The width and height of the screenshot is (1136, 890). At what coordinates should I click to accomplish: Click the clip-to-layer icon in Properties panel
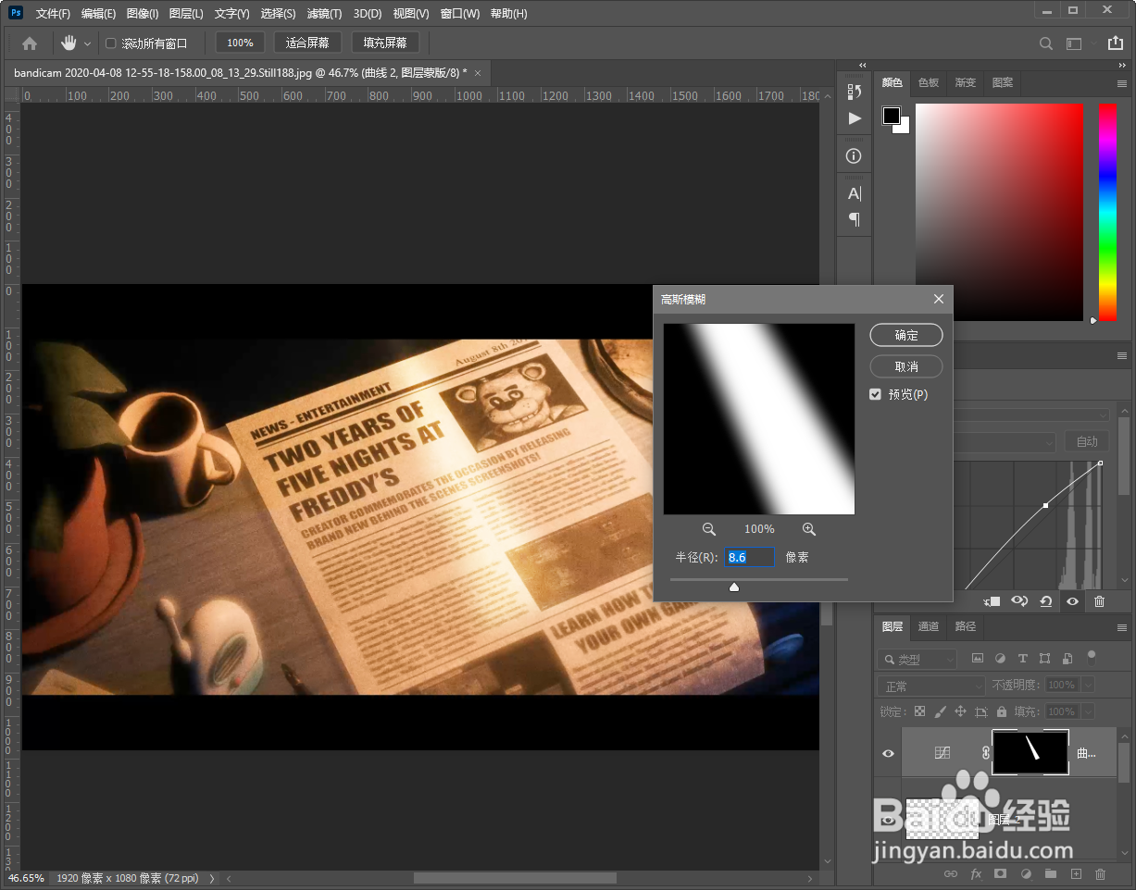click(x=992, y=601)
